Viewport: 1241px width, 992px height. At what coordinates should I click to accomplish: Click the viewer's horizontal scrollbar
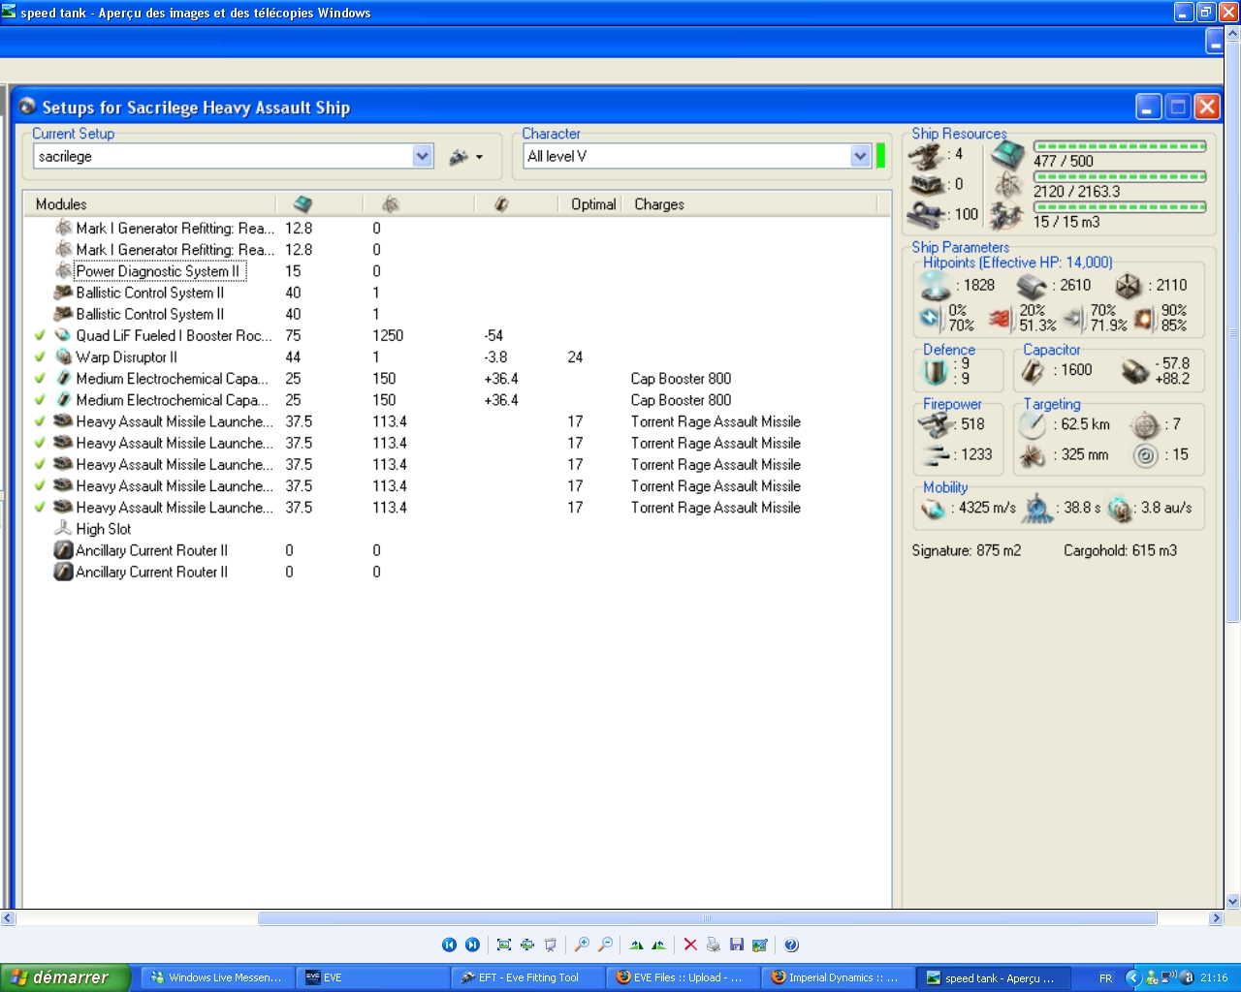pyautogui.click(x=707, y=917)
